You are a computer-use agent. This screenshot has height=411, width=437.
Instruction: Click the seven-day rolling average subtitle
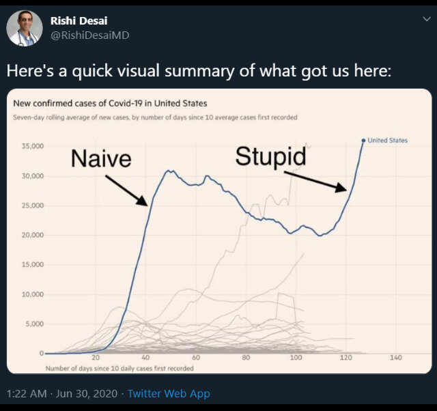click(x=155, y=117)
